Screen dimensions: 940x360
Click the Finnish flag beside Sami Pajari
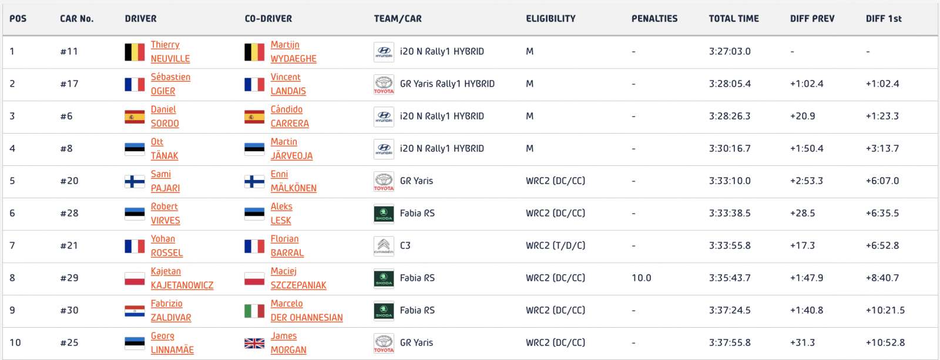pyautogui.click(x=135, y=181)
